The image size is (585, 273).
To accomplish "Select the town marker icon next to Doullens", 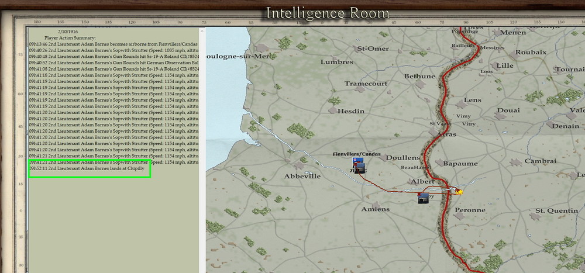I will [383, 158].
